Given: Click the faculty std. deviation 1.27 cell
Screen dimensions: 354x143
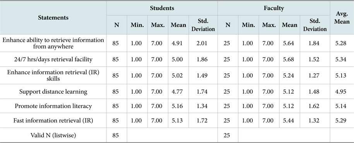Looking at the screenshot, I should click(315, 75).
